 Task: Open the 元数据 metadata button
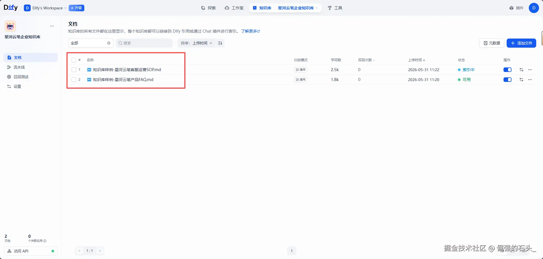[492, 43]
